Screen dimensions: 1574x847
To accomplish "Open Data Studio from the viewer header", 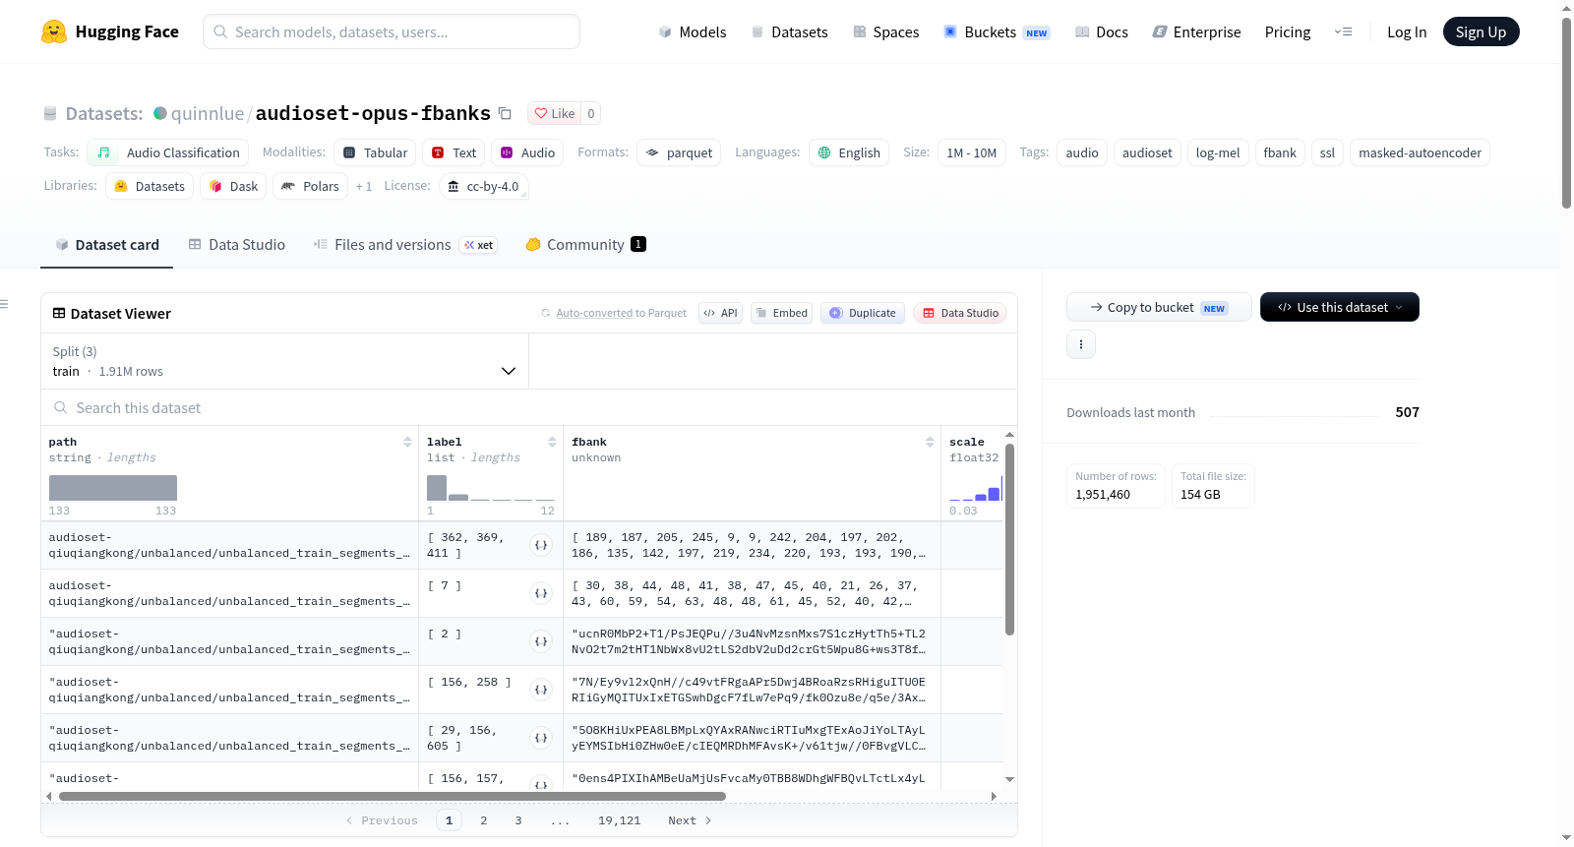I will 960,313.
